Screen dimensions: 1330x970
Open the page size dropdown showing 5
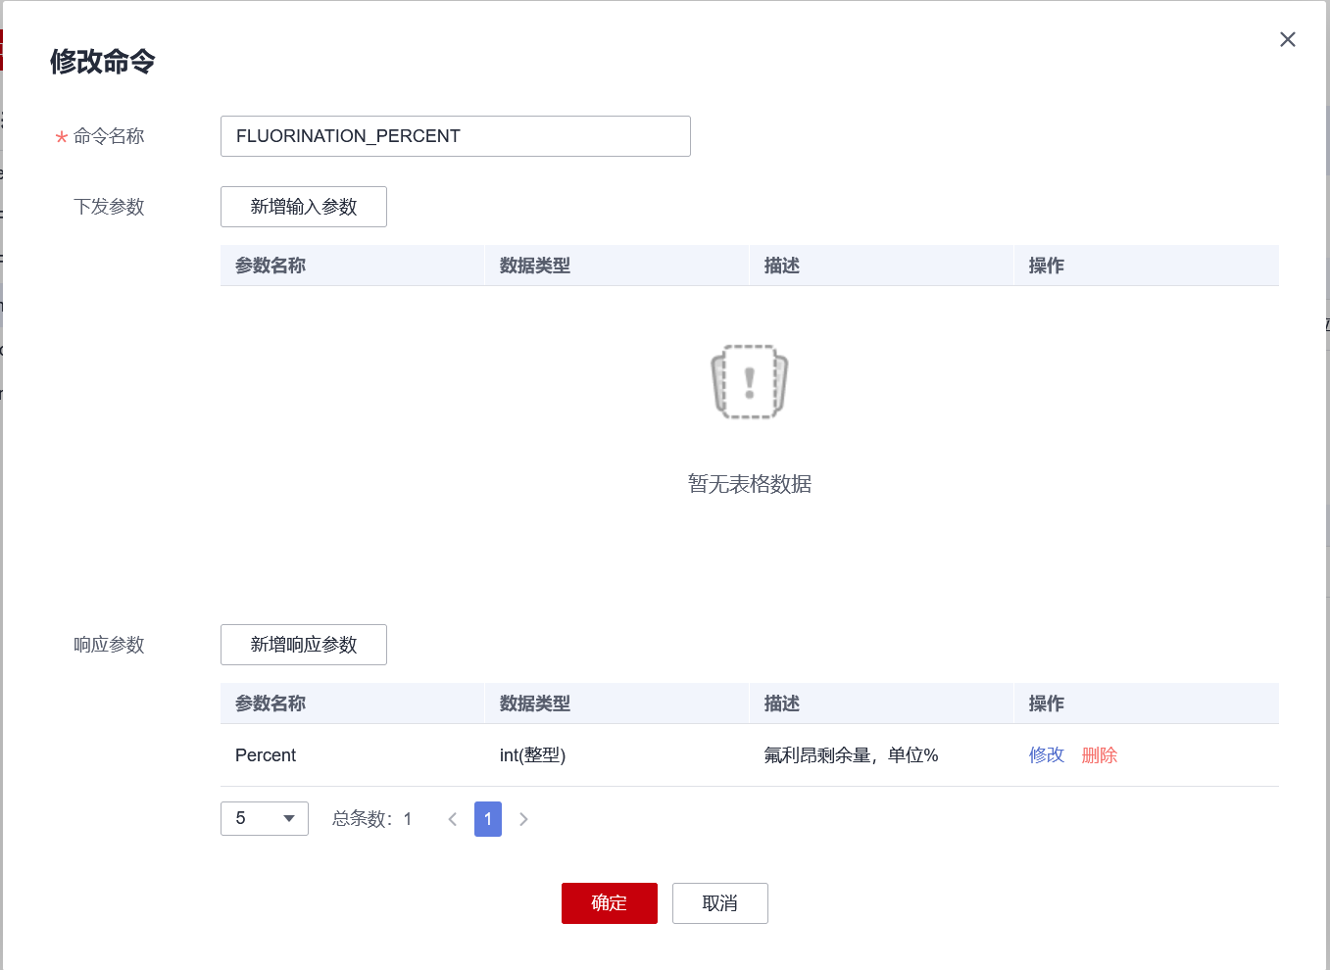[264, 818]
